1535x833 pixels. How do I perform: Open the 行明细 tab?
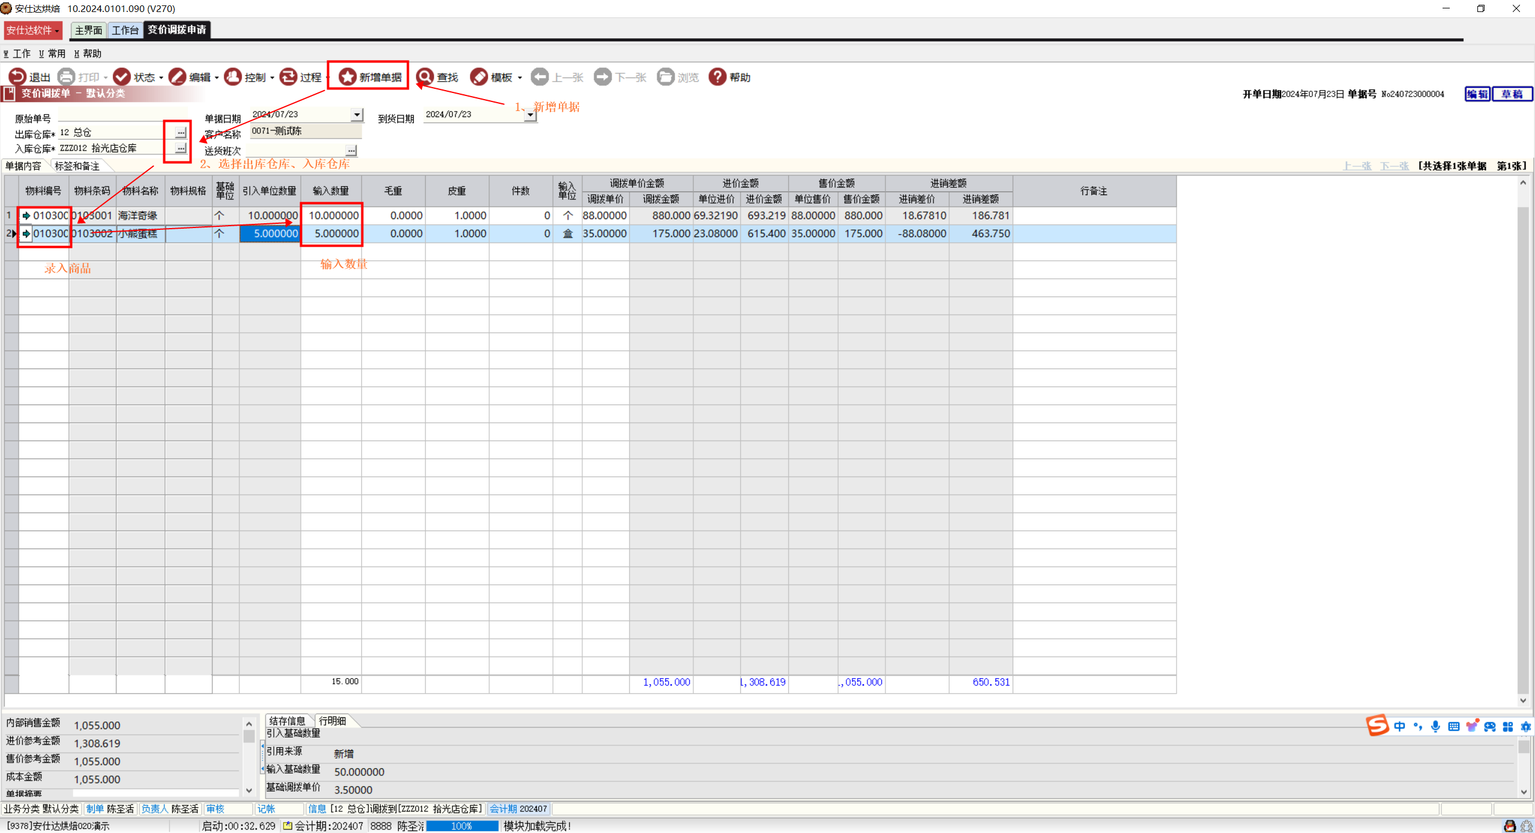pos(333,721)
